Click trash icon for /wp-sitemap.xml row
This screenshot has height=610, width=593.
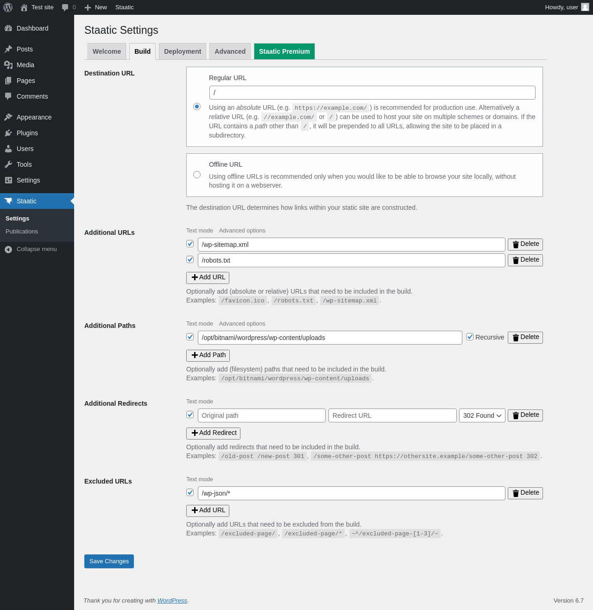[x=516, y=245]
